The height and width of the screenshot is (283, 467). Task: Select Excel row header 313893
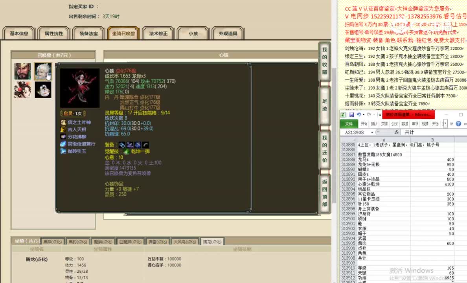[348, 184]
